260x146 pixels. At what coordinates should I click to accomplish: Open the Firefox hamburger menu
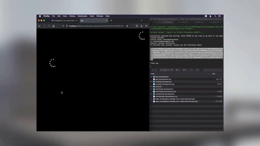[x=146, y=26]
